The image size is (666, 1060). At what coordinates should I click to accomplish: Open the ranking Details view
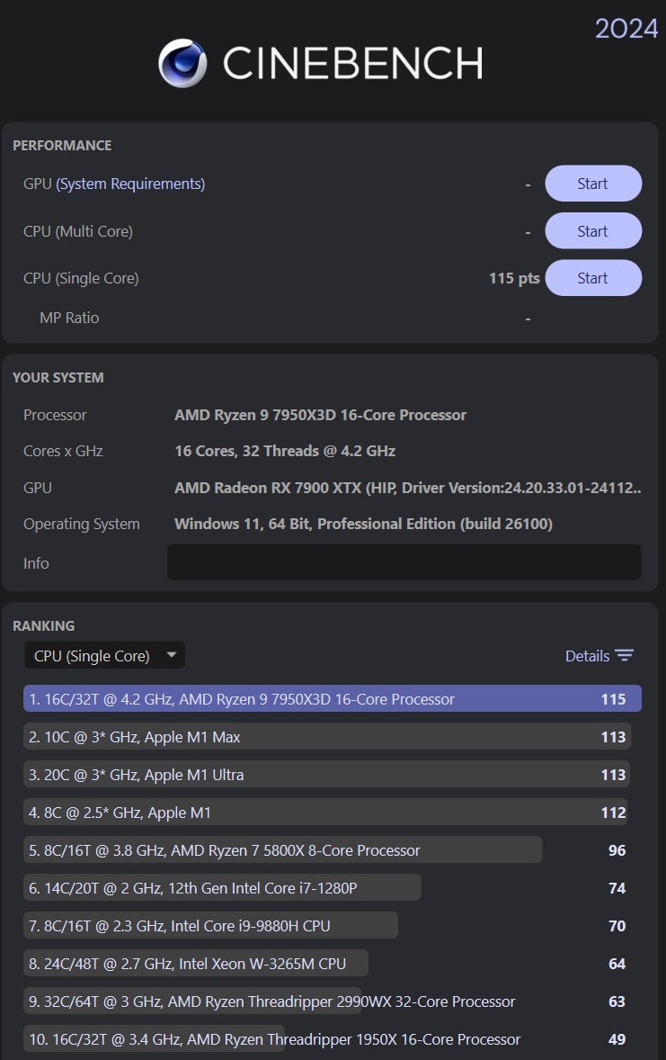(587, 656)
